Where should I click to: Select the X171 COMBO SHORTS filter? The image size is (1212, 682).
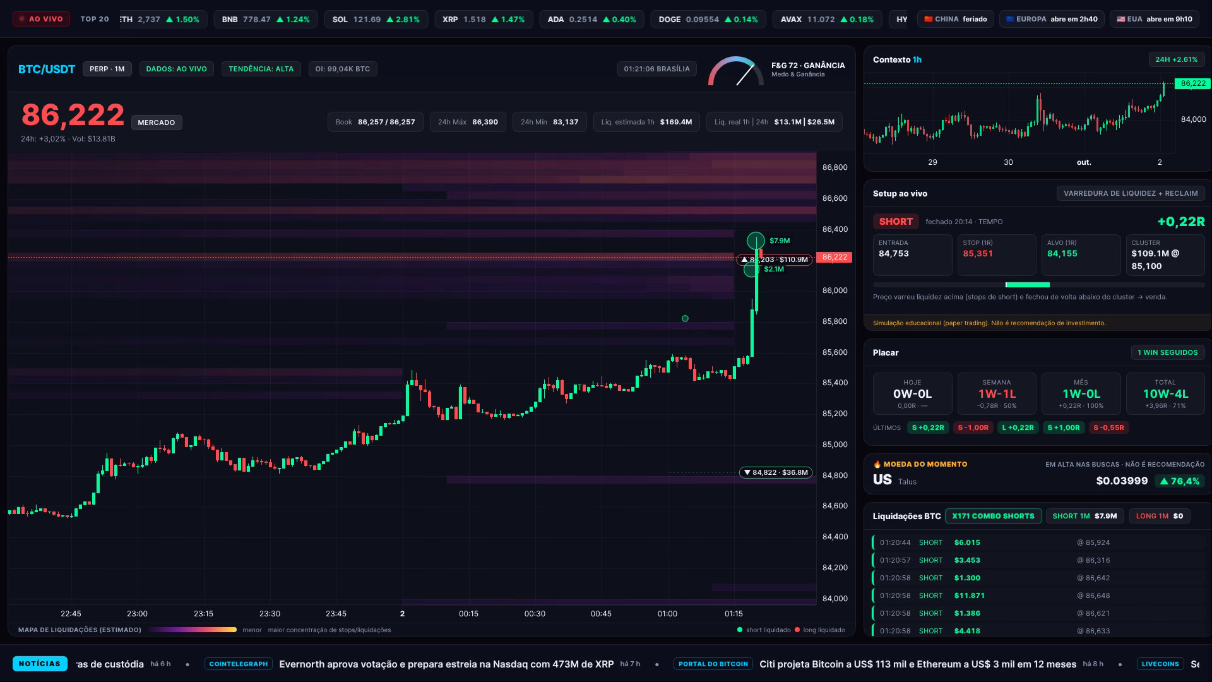993,516
